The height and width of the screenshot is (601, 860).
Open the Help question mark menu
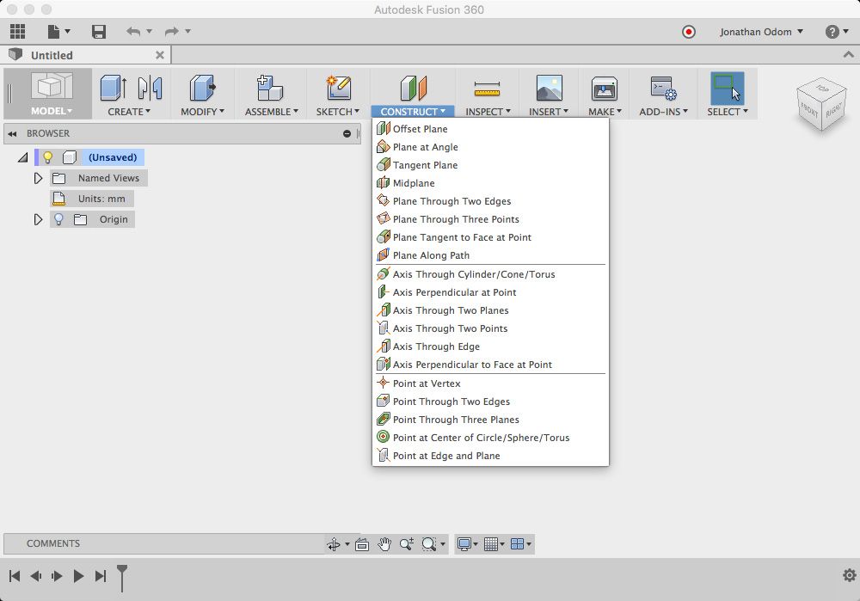837,32
